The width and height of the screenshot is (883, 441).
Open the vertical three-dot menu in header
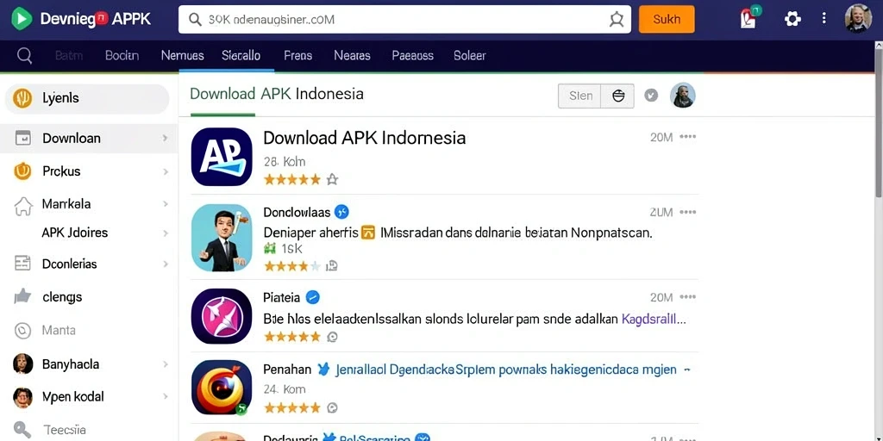(x=824, y=19)
